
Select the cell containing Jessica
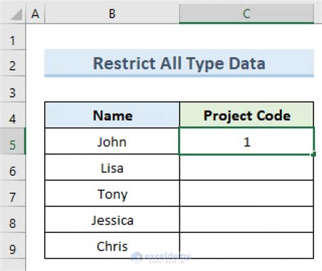[112, 219]
